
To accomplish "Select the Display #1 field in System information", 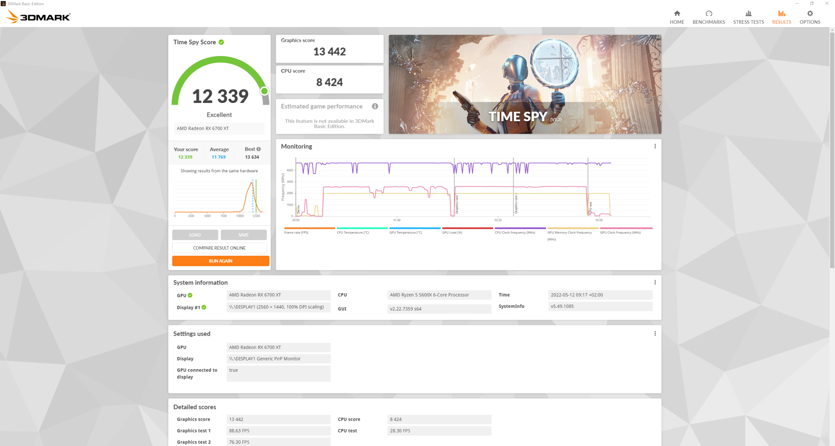I will [x=278, y=307].
